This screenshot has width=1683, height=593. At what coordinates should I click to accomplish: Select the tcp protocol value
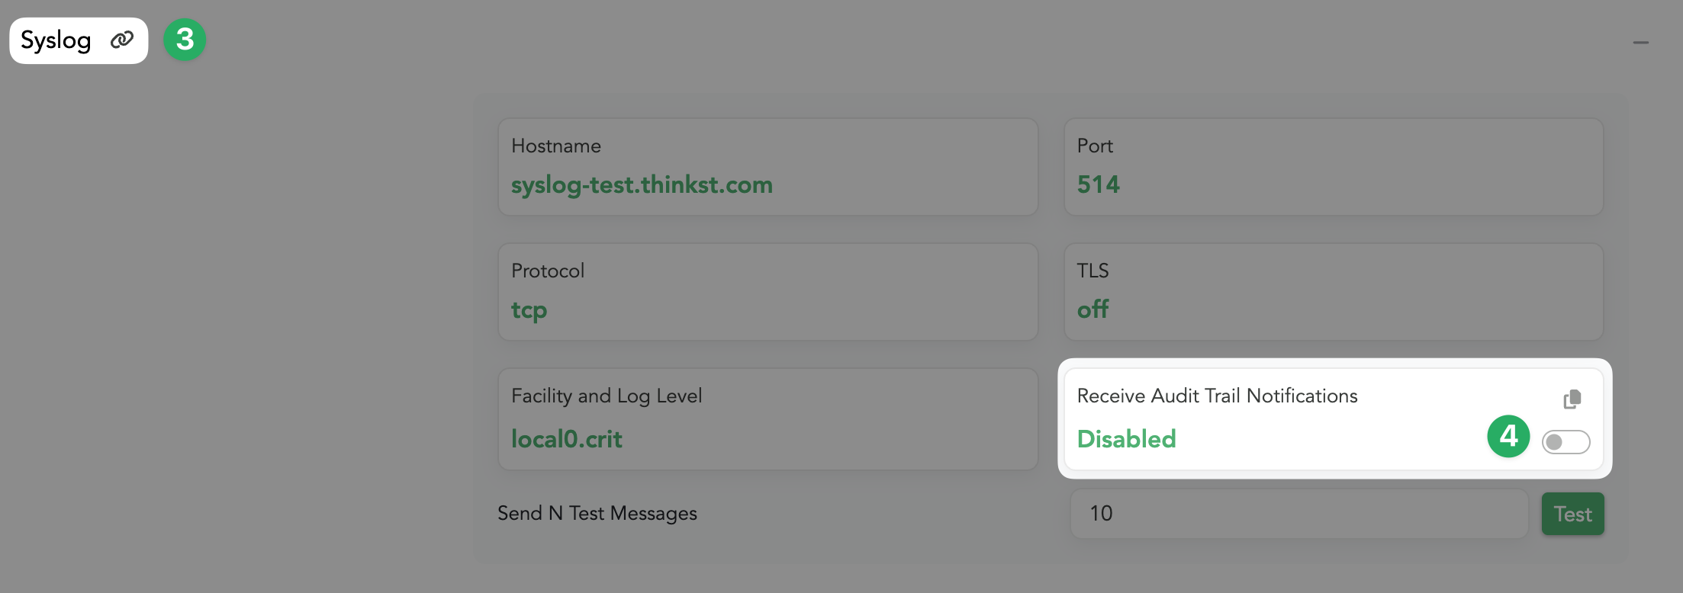tap(529, 310)
